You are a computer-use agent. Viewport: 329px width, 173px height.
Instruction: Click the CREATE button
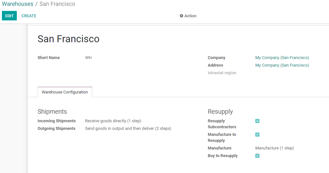29,16
